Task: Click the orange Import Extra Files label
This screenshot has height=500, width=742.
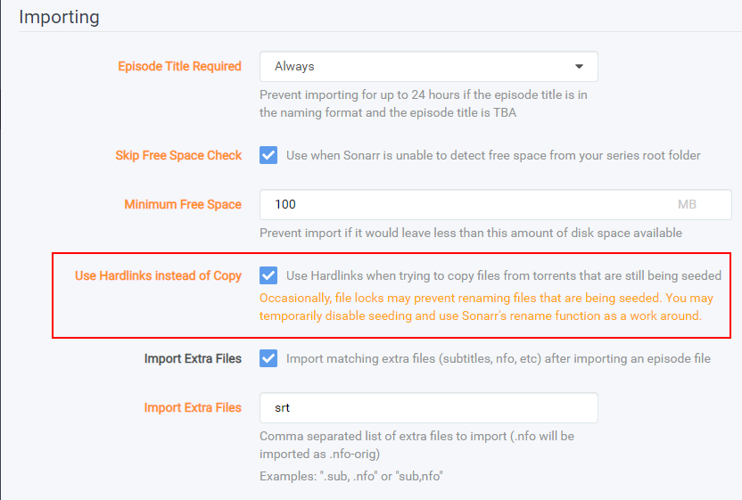Action: (x=193, y=407)
